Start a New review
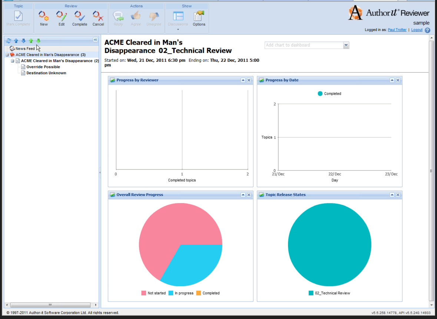437x319 pixels. 44,19
